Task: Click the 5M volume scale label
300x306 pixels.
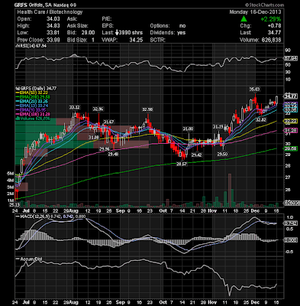Action: [x=11, y=174]
